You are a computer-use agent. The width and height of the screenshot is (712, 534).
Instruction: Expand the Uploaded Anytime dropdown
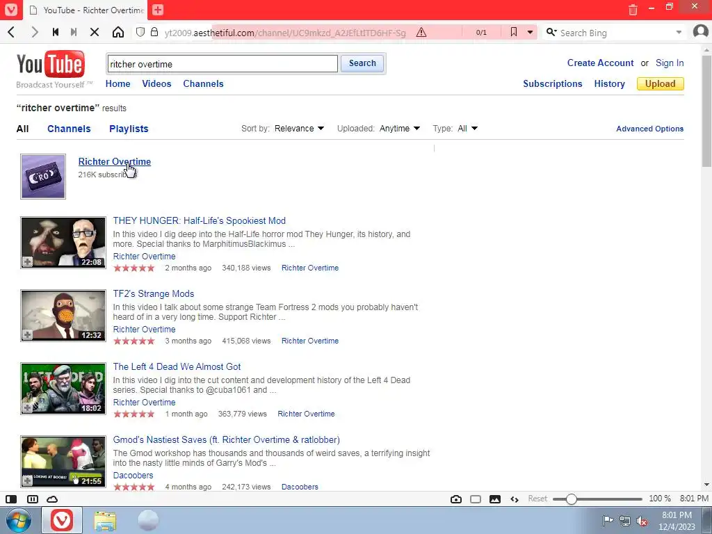point(400,129)
